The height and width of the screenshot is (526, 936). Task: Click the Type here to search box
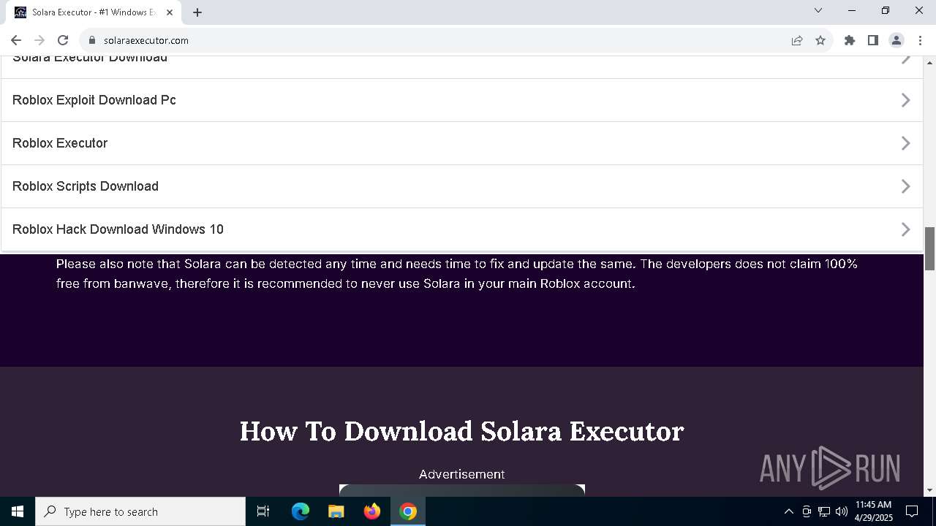(x=140, y=511)
